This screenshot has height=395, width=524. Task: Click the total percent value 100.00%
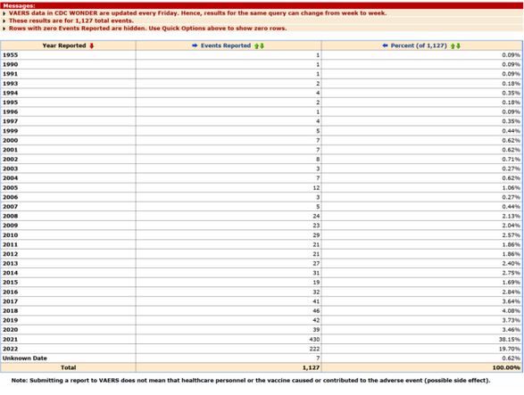pyautogui.click(x=506, y=367)
